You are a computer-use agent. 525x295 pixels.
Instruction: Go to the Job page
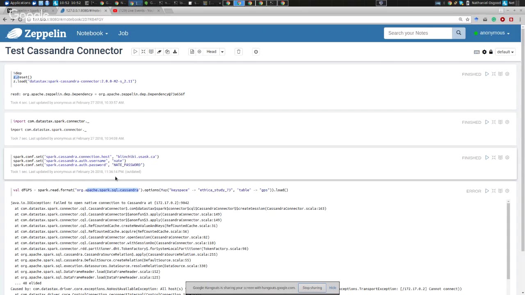(x=123, y=33)
